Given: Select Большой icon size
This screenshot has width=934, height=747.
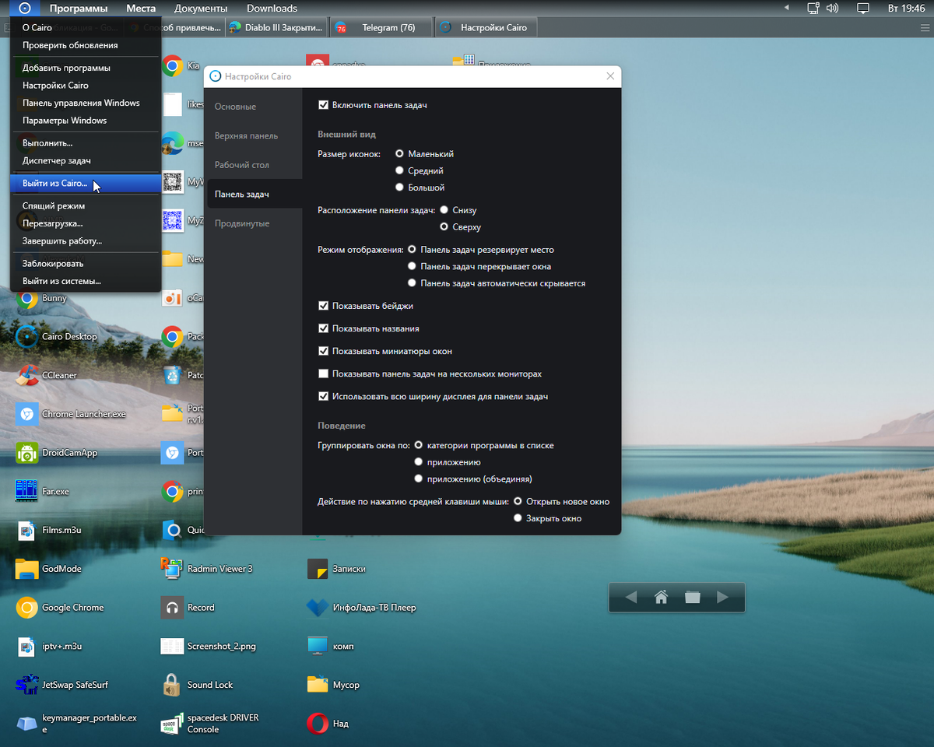Looking at the screenshot, I should (400, 188).
